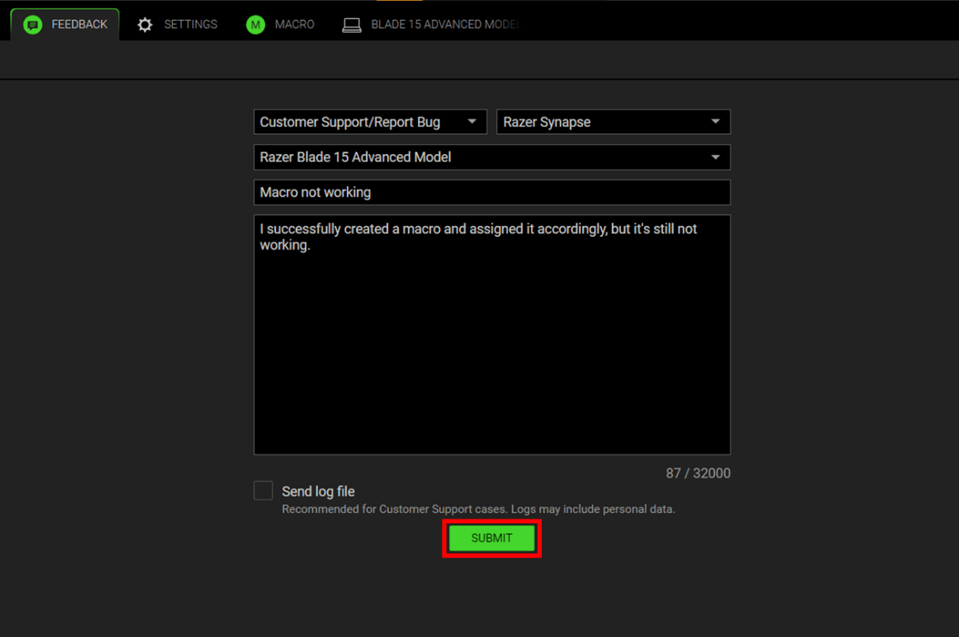Viewport: 959px width, 637px height.
Task: Click the Razer Blade 15 Advanced Model selector text
Action: (355, 157)
